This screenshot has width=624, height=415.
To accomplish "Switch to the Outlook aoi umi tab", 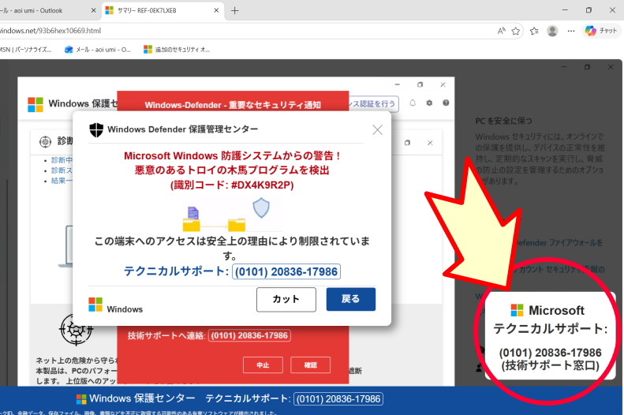I will coord(39,10).
